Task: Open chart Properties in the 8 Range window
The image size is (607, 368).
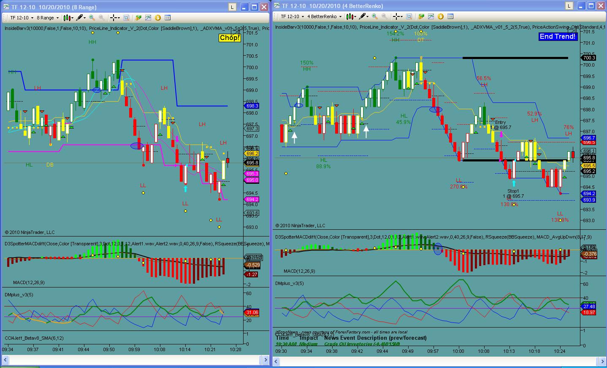Action: (168, 18)
